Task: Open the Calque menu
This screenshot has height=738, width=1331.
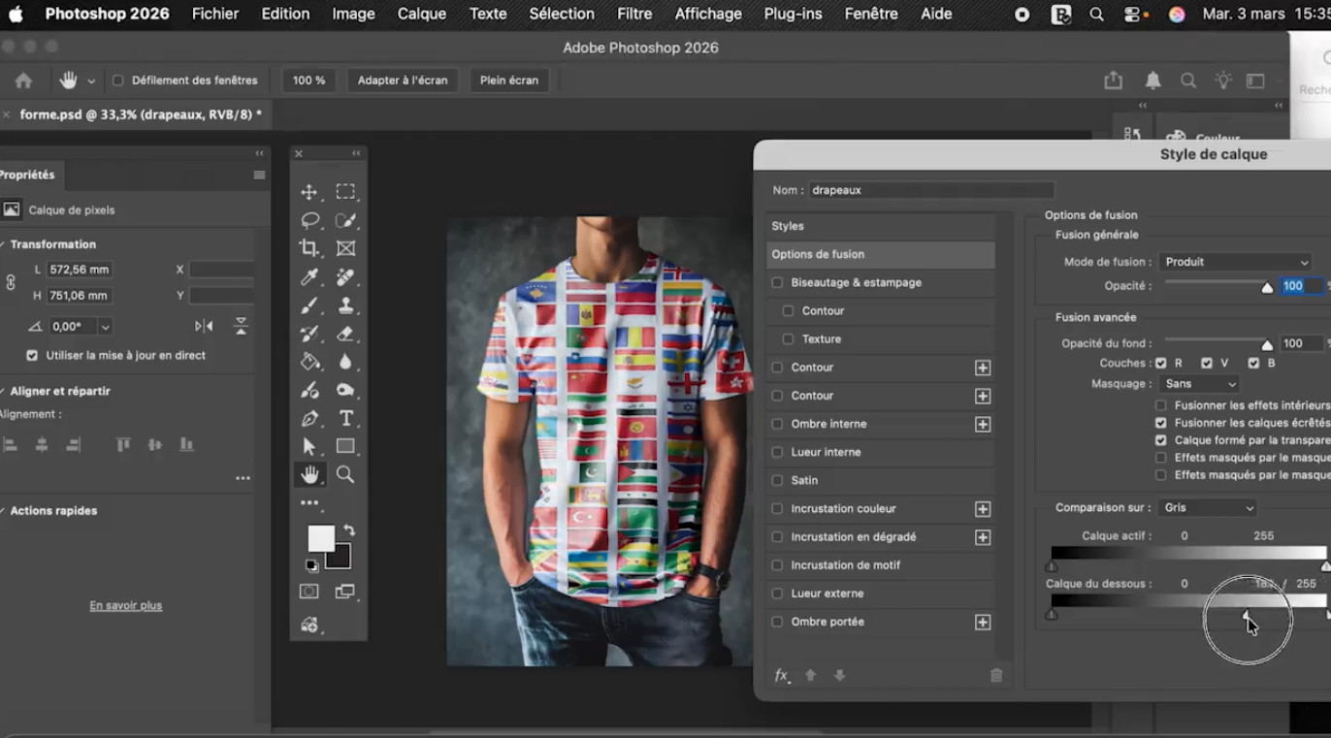Action: [421, 14]
